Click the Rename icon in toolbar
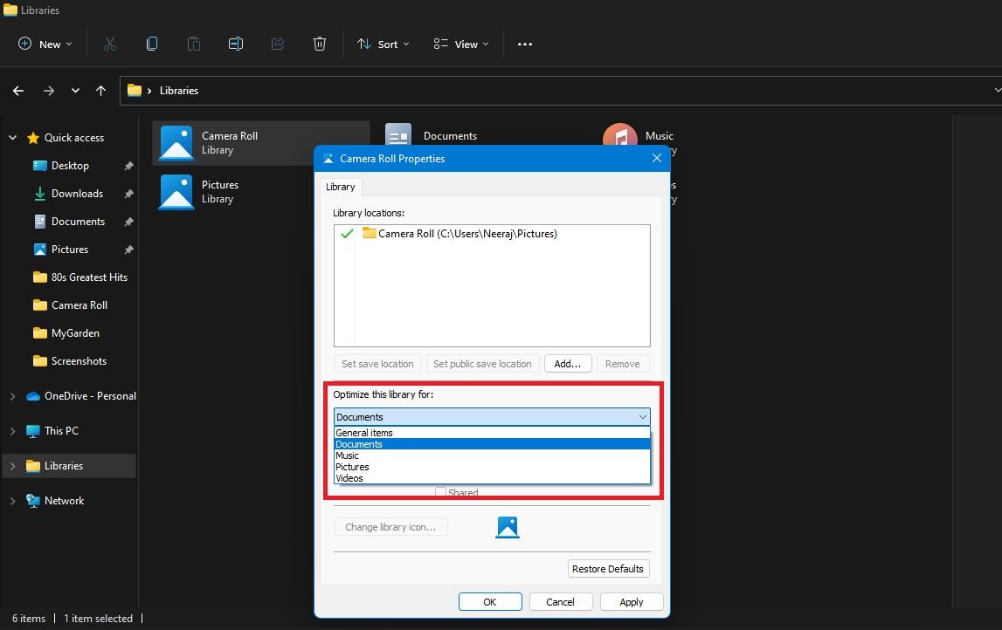 click(236, 44)
